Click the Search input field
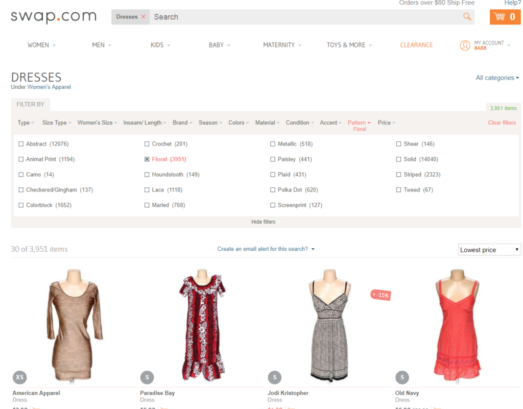Image resolution: width=523 pixels, height=409 pixels. pos(307,17)
